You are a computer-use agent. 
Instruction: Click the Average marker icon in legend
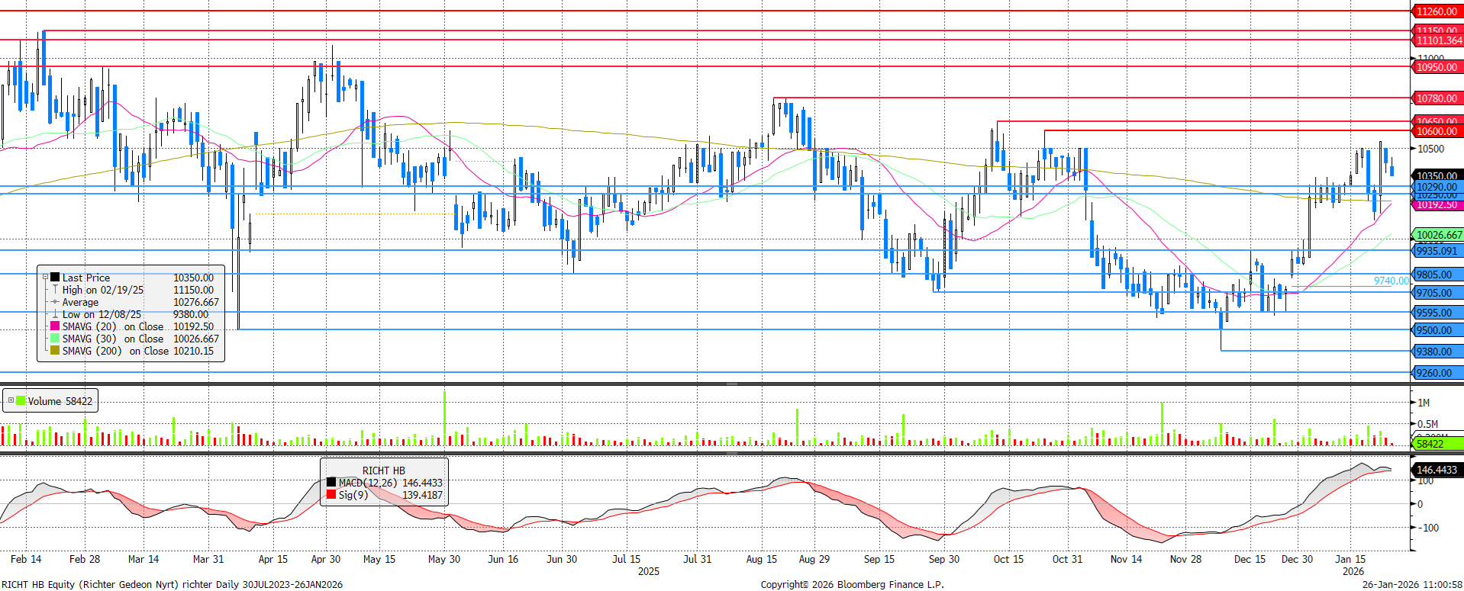pyautogui.click(x=55, y=302)
